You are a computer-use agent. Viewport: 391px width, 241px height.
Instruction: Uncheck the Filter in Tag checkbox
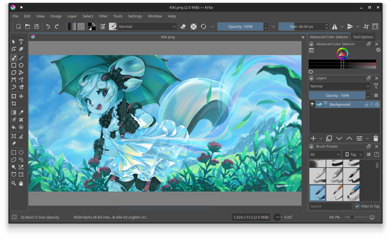click(357, 206)
